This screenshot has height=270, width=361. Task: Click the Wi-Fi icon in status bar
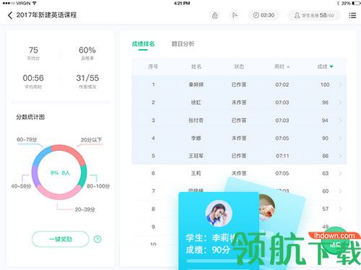[35, 4]
